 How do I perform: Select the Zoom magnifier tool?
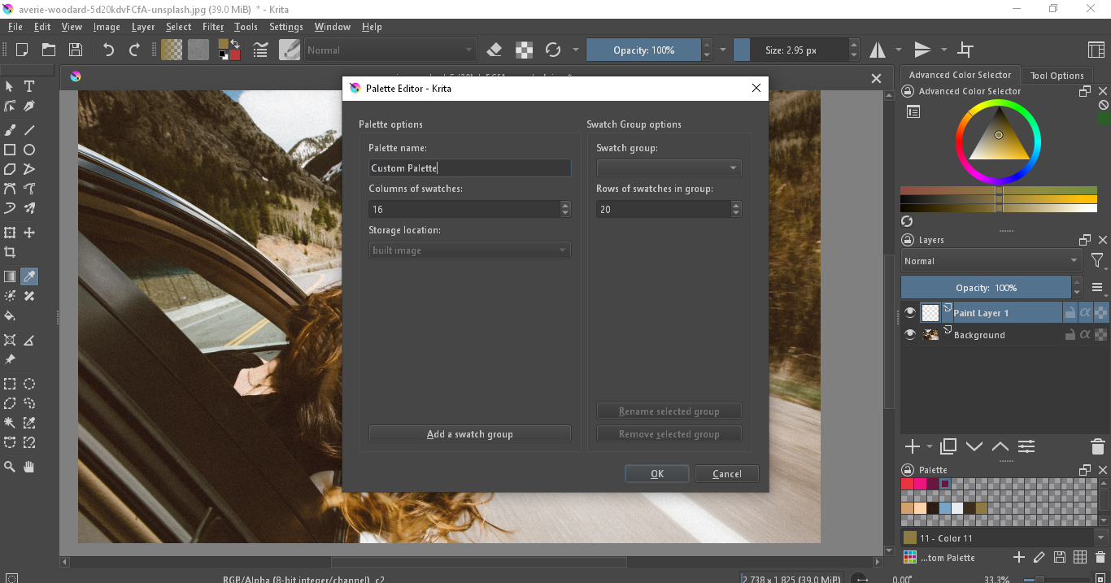click(10, 467)
